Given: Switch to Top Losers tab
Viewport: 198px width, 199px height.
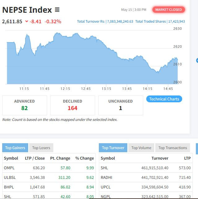Looking at the screenshot, I should point(41,148).
